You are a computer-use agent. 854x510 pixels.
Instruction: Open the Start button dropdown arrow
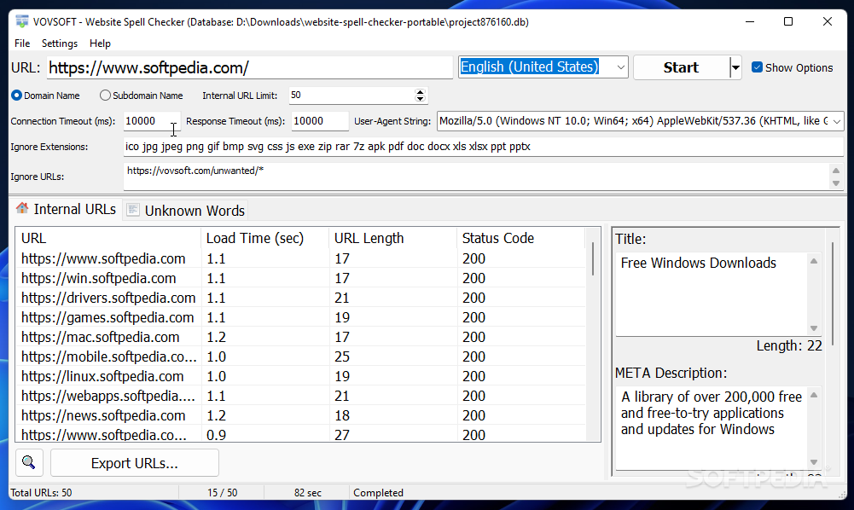[735, 67]
